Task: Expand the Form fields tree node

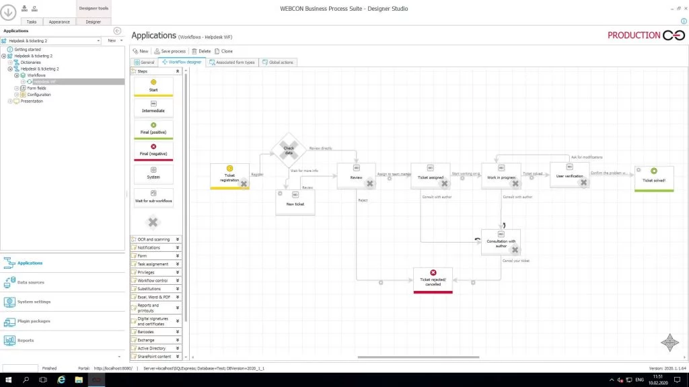Action: pos(17,88)
